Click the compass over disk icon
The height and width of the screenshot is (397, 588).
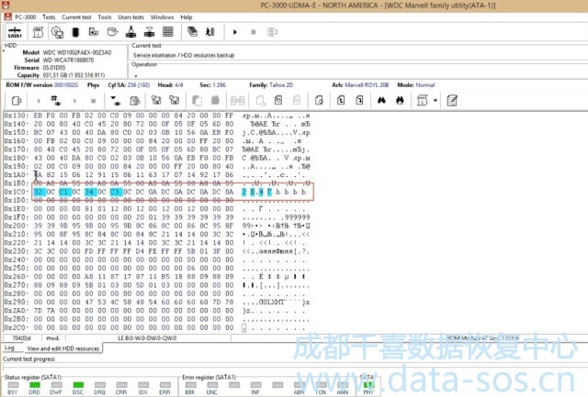click(x=130, y=32)
